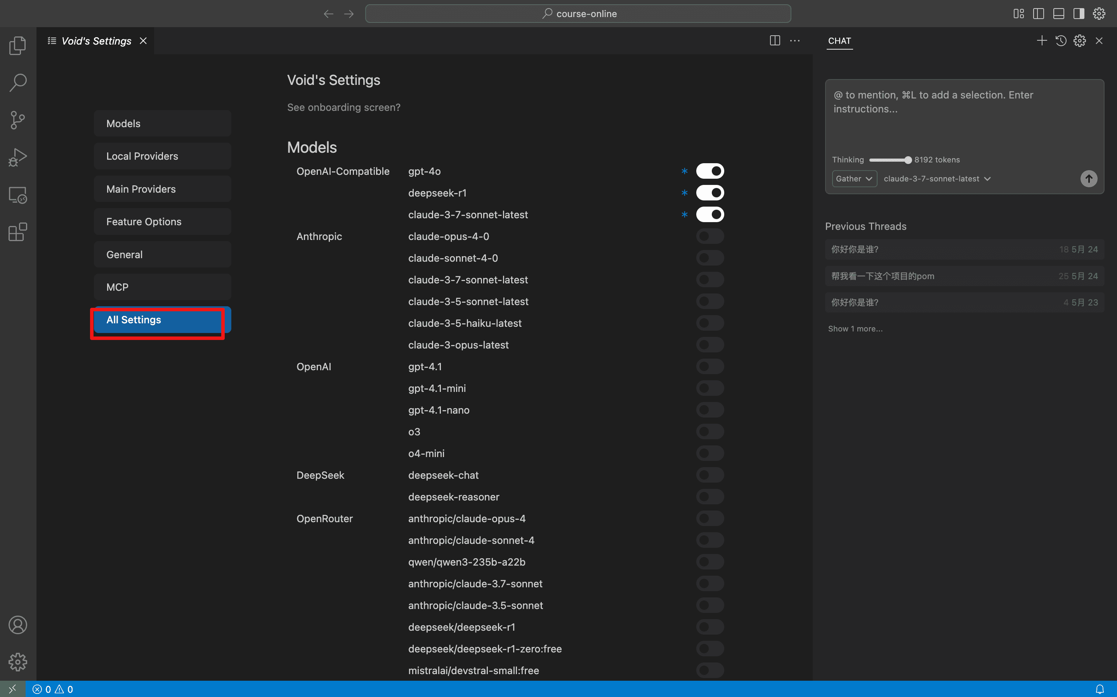Enable the gpt-4.1 model toggle
The height and width of the screenshot is (697, 1117).
[710, 366]
